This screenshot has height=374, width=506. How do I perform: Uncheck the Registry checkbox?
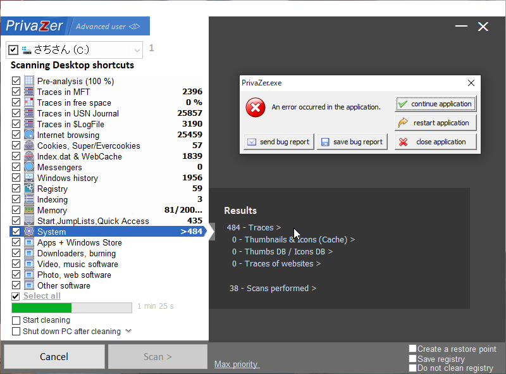[16, 189]
